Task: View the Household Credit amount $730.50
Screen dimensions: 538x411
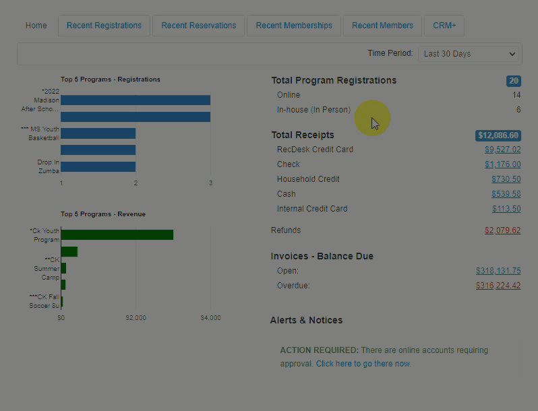Action: click(506, 179)
